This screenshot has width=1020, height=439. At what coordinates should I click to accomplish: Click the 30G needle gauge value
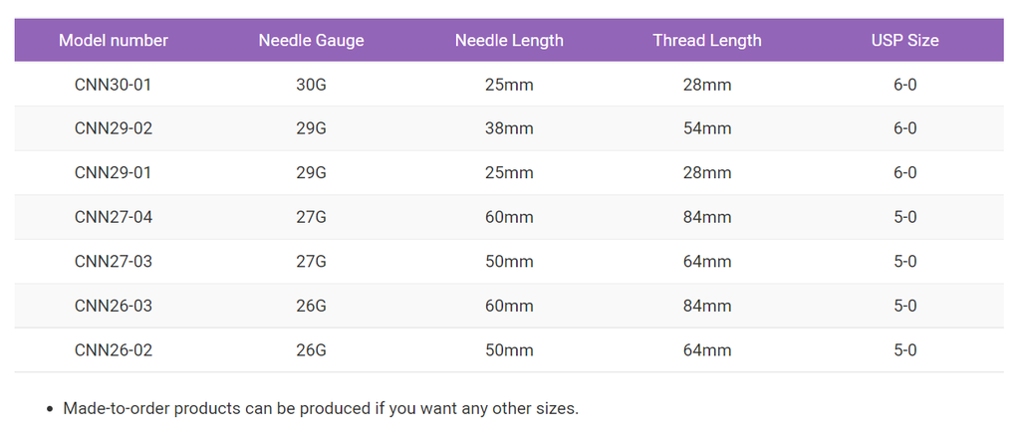(x=311, y=85)
